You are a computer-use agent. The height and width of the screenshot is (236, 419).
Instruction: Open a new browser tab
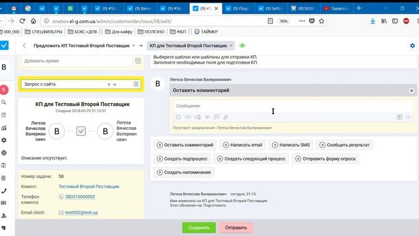point(359,9)
